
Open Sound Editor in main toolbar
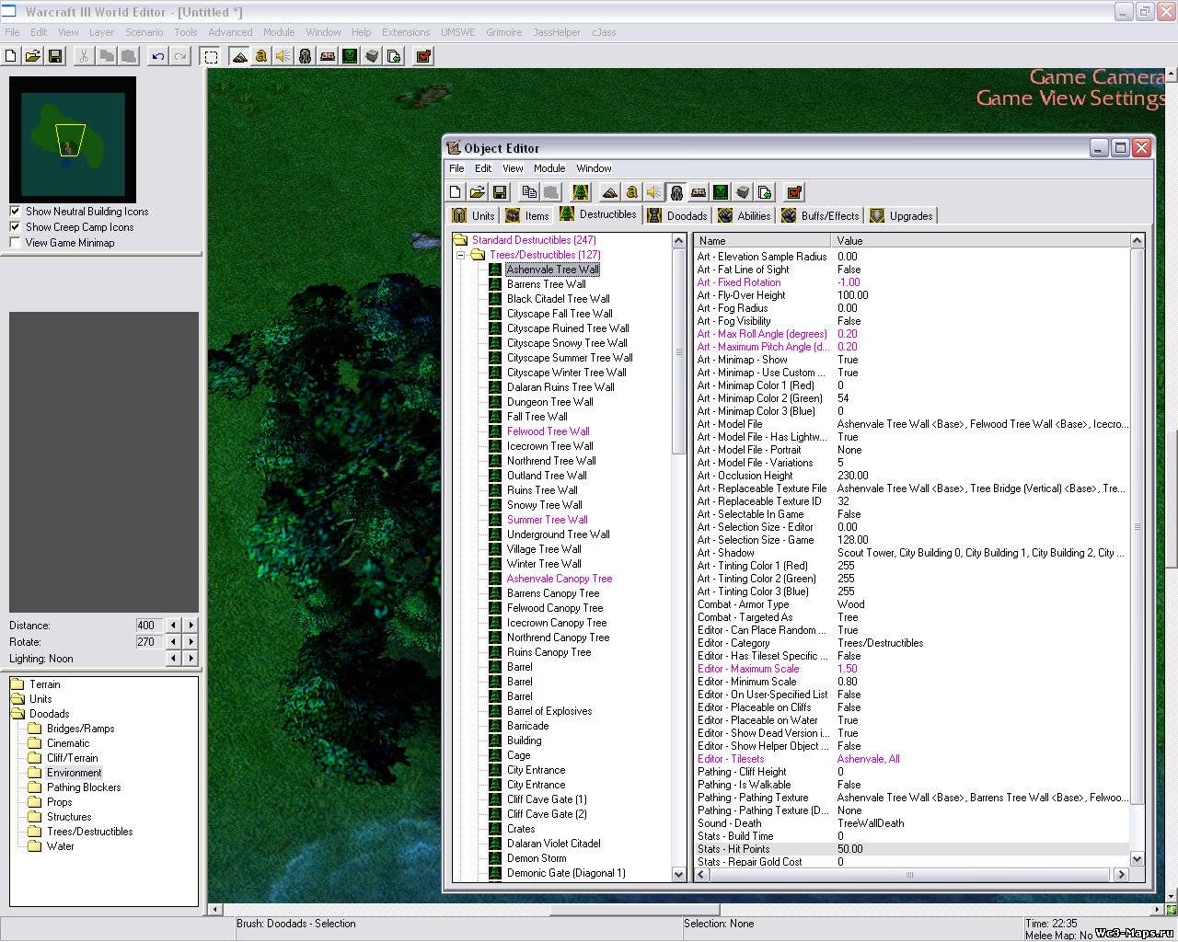pyautogui.click(x=283, y=56)
